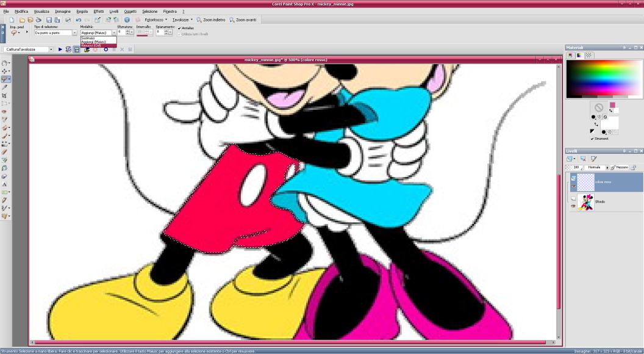The image size is (644, 354).
Task: Open the CatturaTavolozza script dropdown
Action: pos(51,49)
